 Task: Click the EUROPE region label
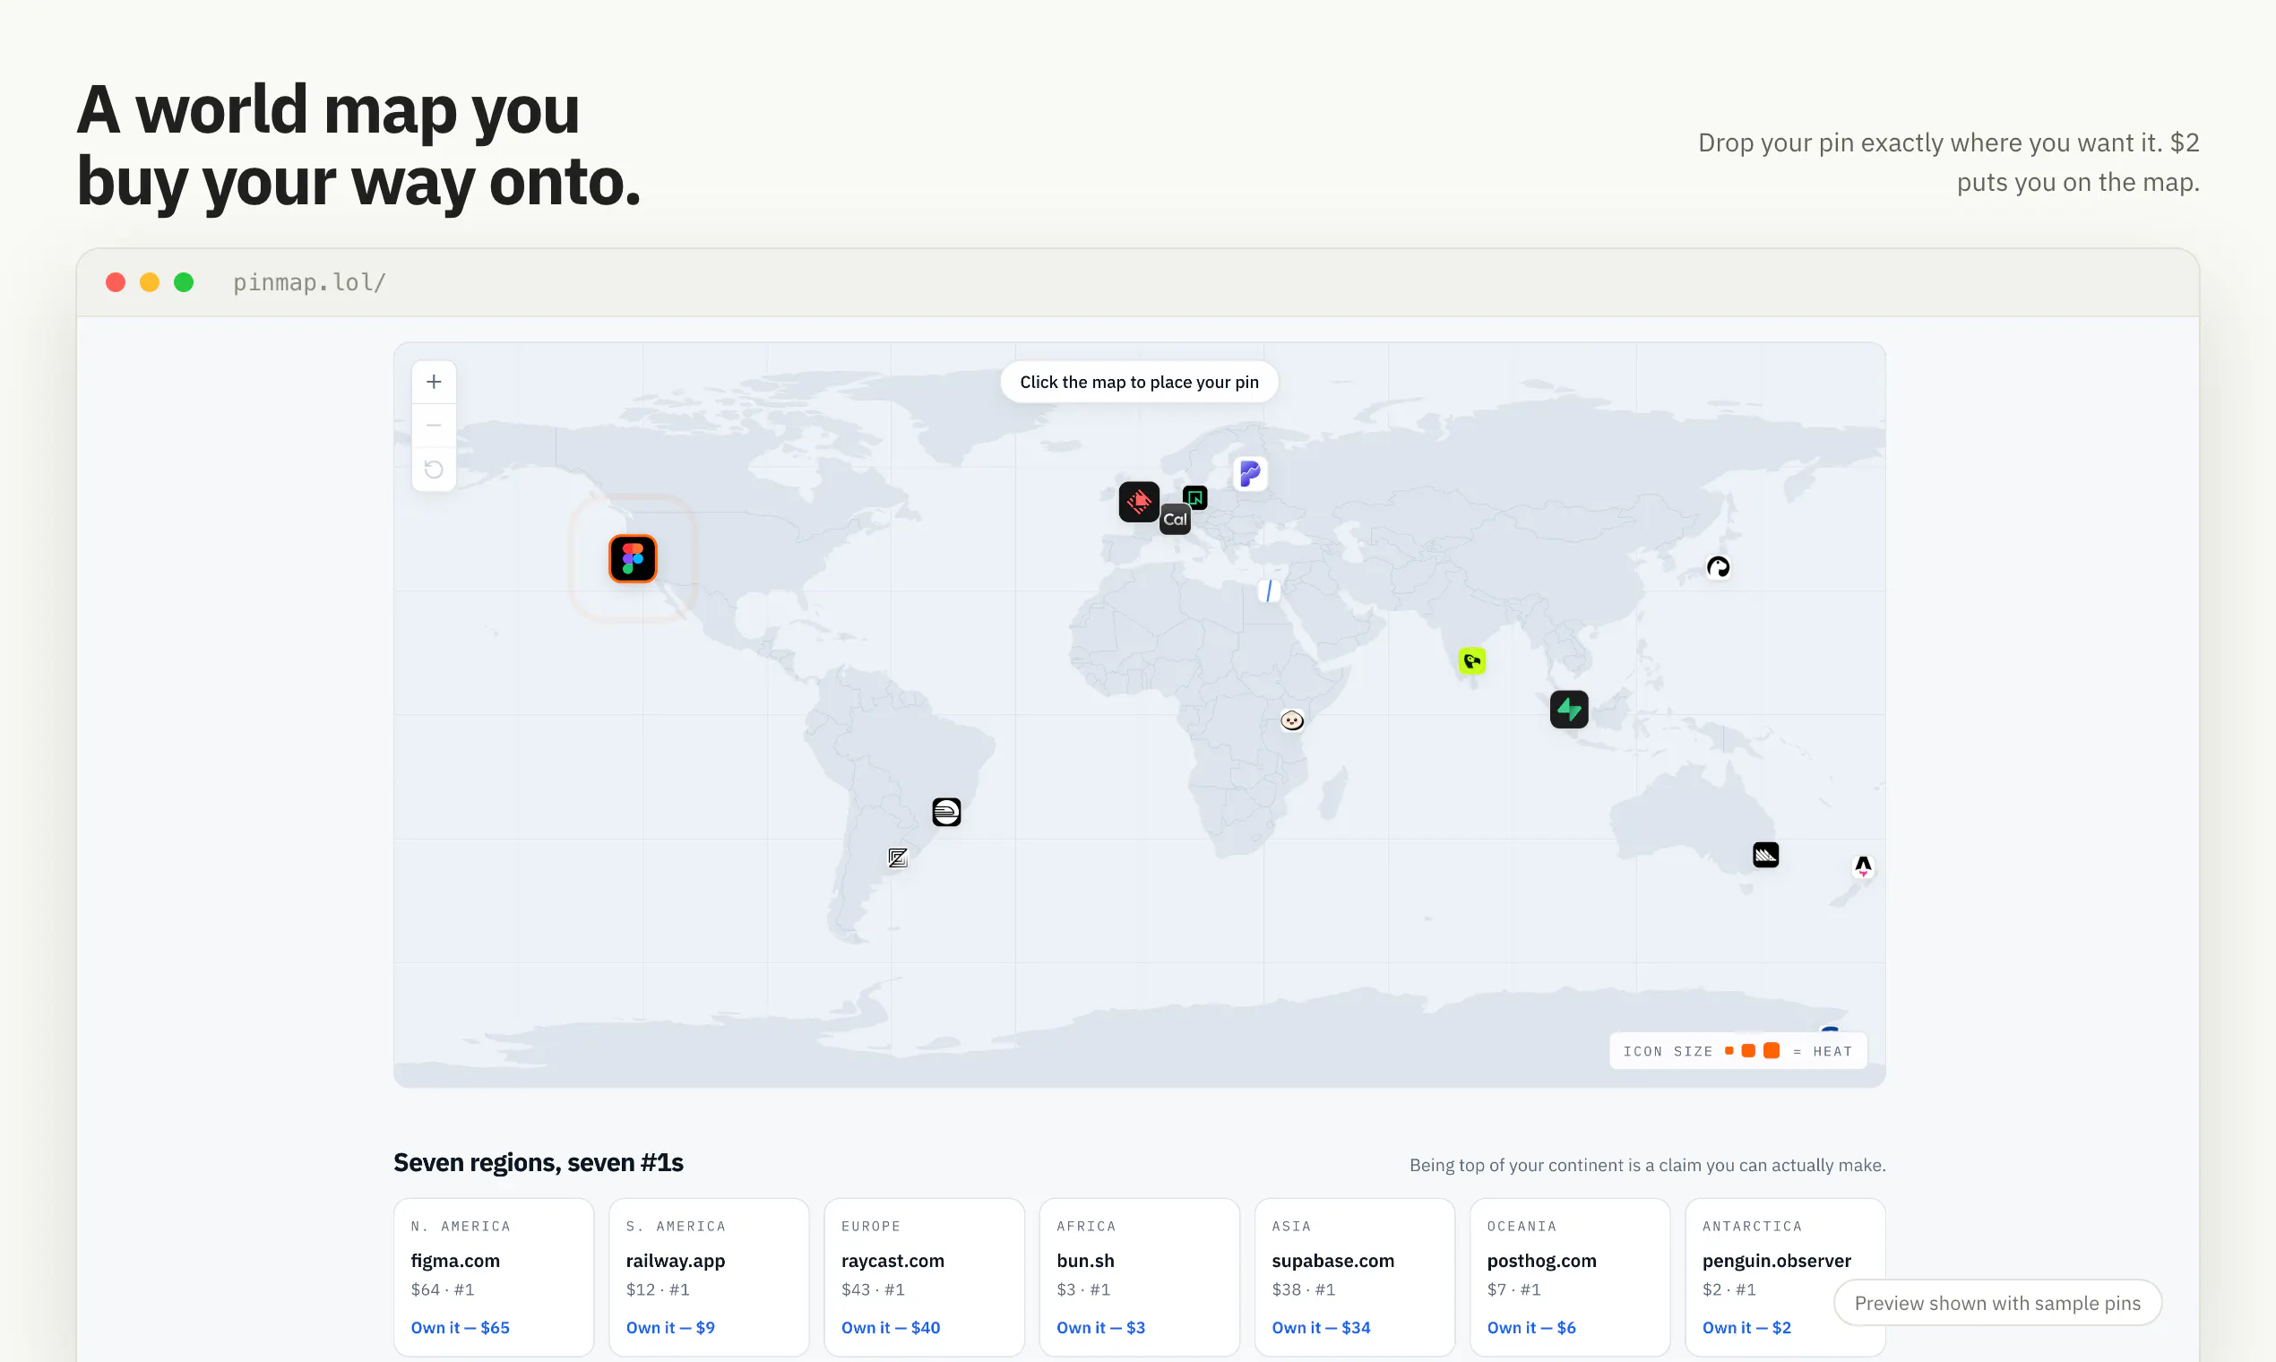click(870, 1226)
